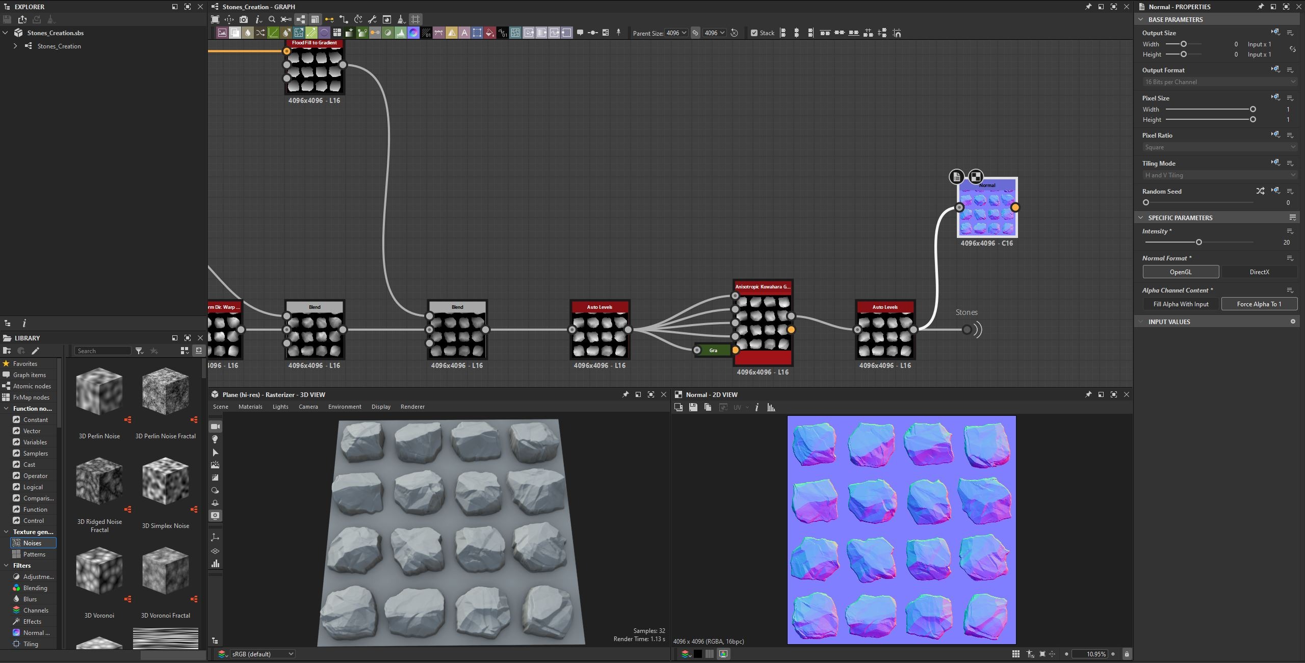
Task: Randomize the Random Seed value
Action: pos(1260,191)
